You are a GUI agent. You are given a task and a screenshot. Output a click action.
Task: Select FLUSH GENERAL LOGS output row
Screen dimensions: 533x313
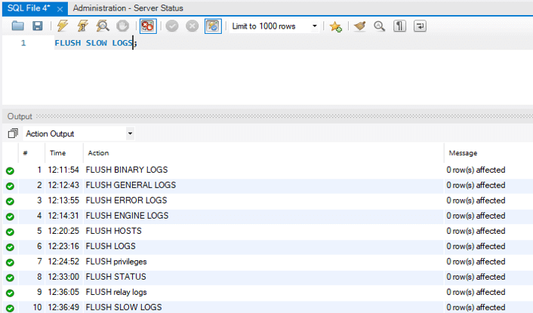pyautogui.click(x=268, y=186)
